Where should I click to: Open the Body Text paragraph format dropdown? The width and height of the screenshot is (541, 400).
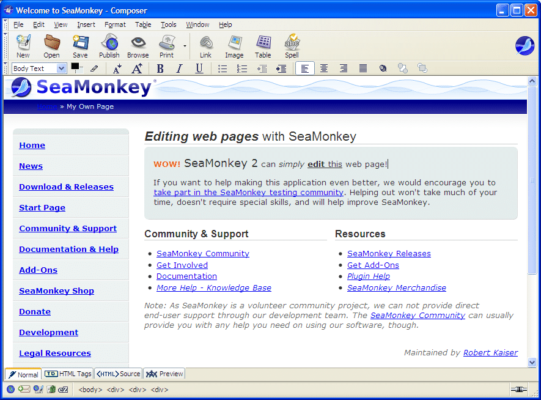[x=39, y=69]
